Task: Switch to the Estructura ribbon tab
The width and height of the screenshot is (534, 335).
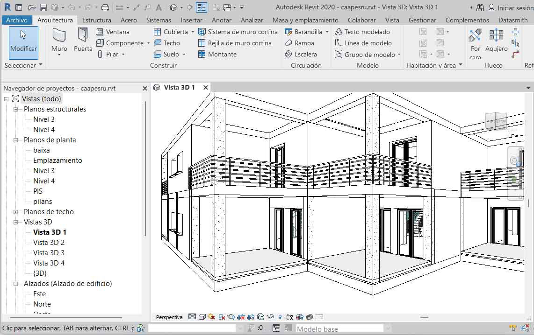Action: [96, 20]
